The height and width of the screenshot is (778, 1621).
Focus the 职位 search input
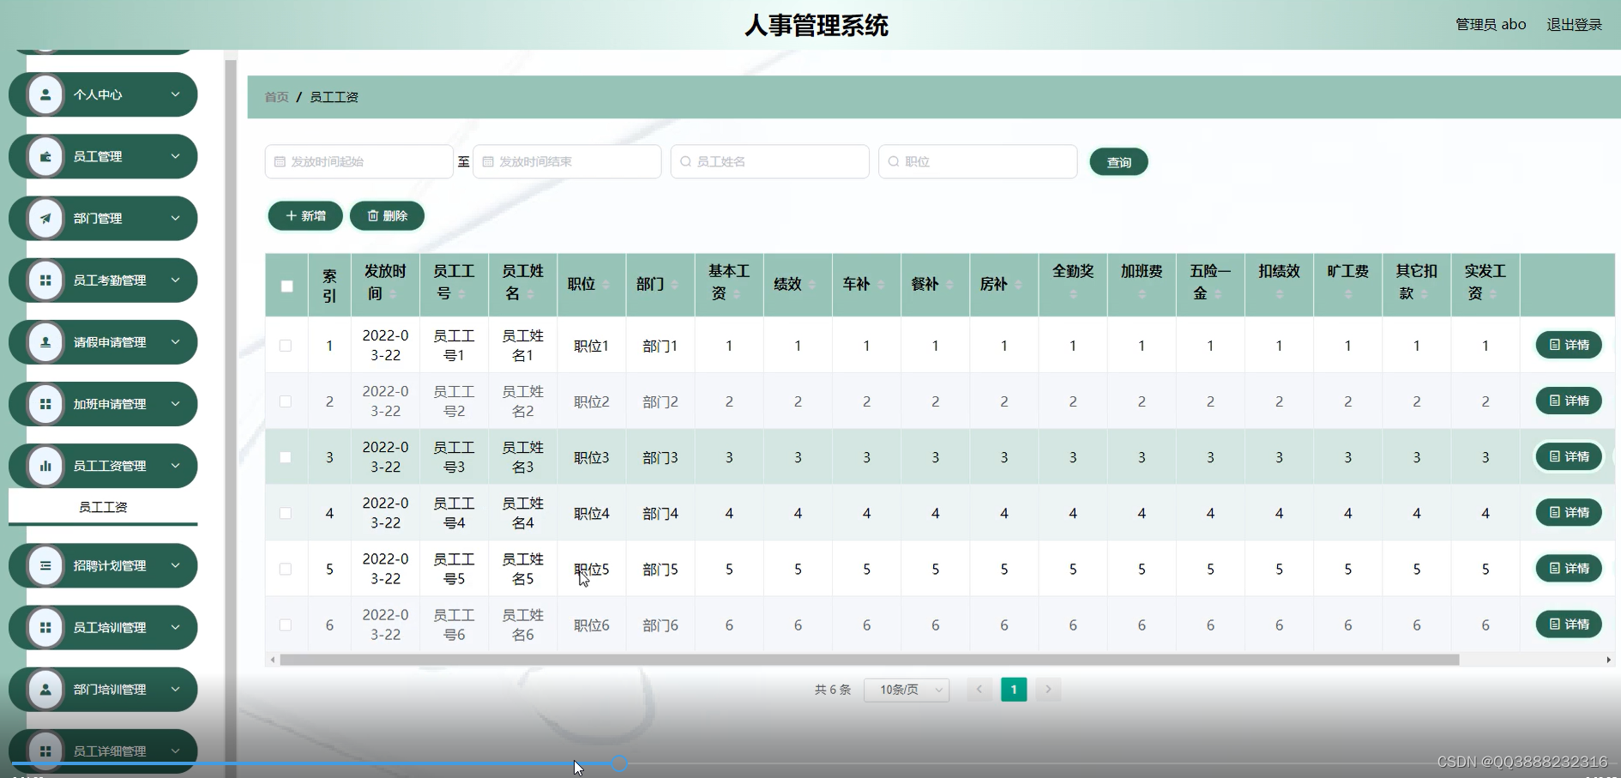(x=978, y=161)
